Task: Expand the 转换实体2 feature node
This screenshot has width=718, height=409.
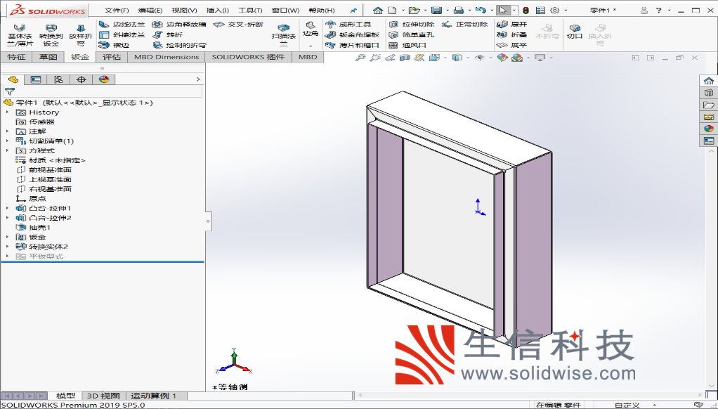Action: (x=7, y=247)
